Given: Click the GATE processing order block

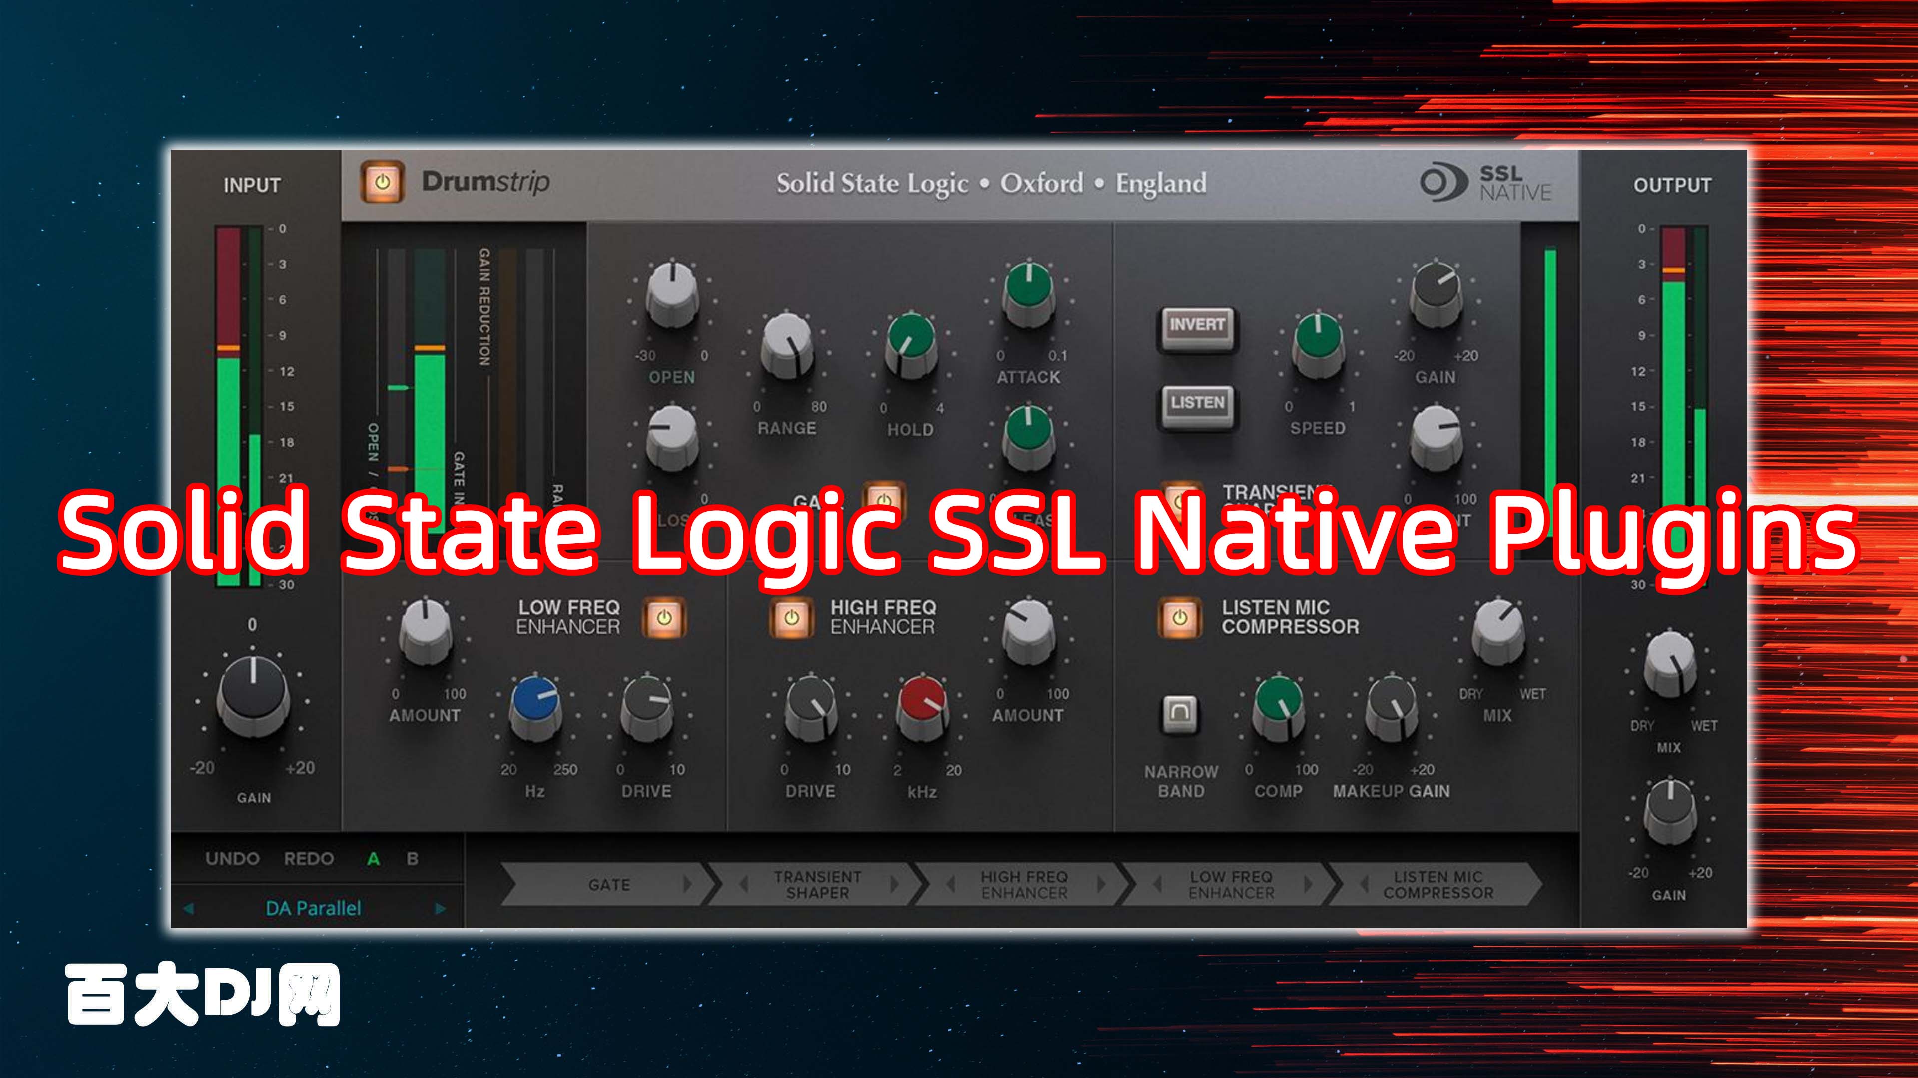Looking at the screenshot, I should pos(609,884).
